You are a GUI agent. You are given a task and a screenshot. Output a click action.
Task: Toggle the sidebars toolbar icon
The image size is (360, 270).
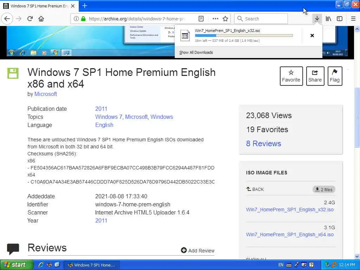(340, 19)
